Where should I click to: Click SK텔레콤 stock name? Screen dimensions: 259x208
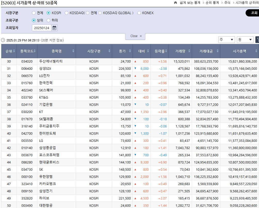click(x=46, y=119)
